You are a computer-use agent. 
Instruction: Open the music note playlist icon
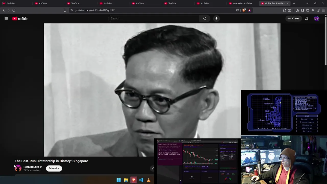298,10
